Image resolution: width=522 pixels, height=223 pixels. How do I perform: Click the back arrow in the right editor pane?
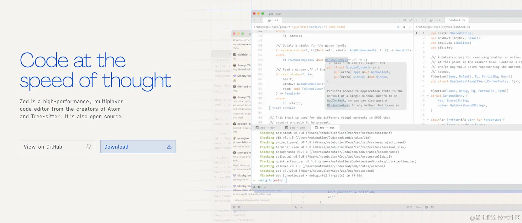tap(416, 20)
